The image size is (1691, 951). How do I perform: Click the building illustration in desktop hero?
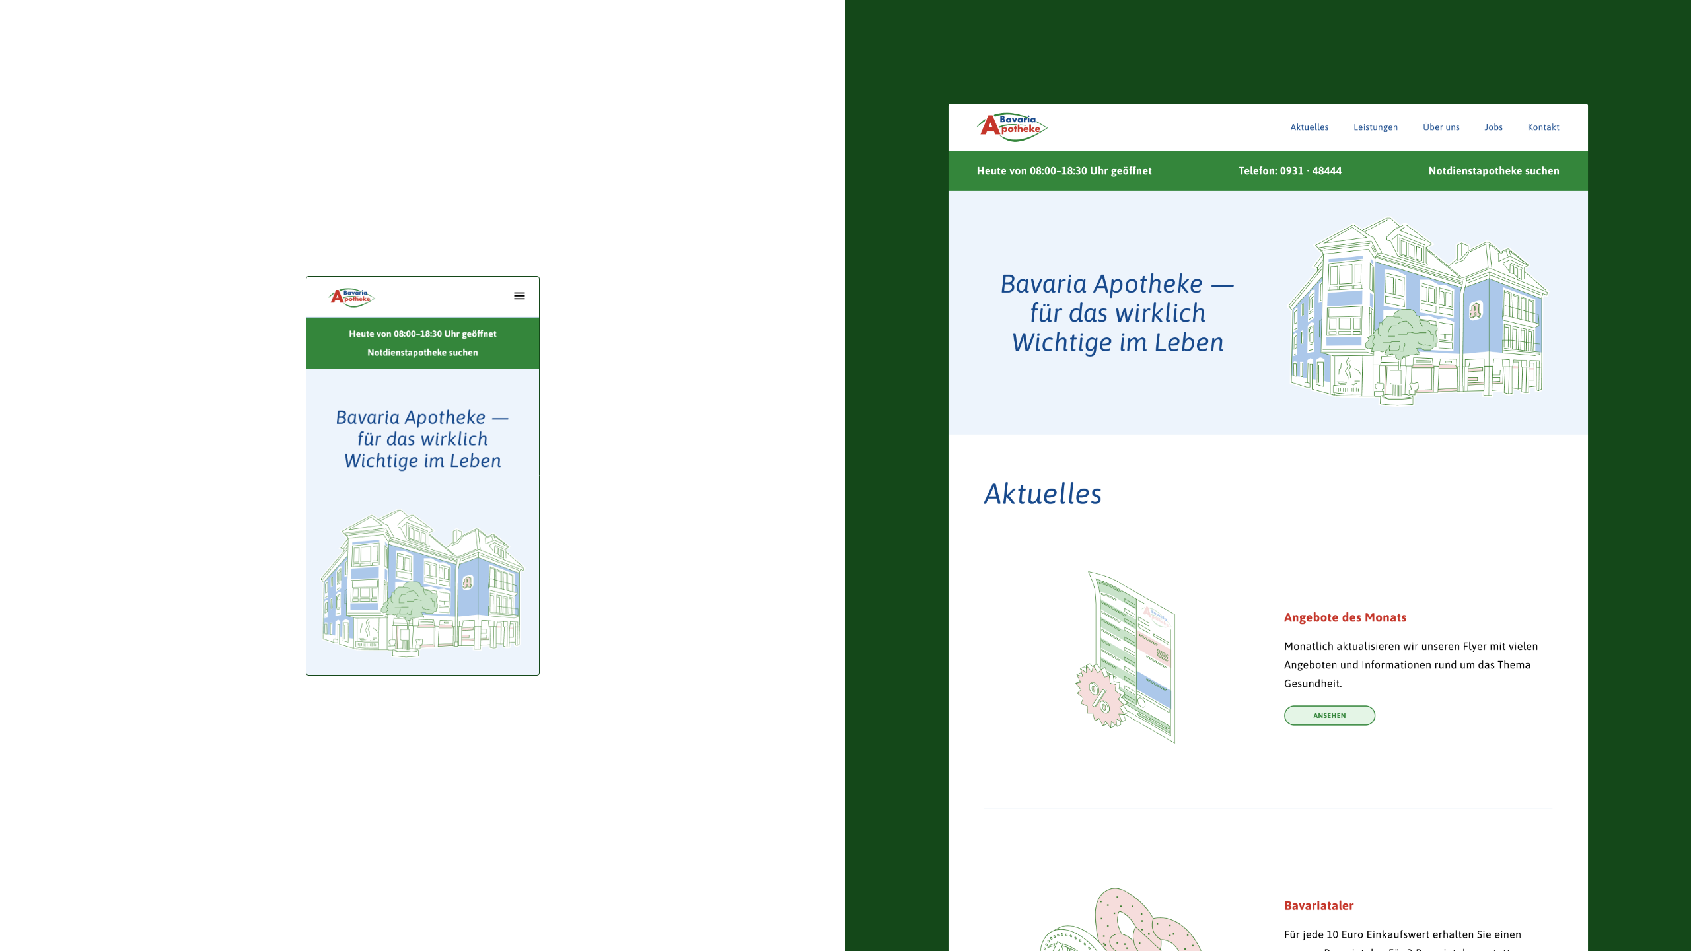(x=1418, y=311)
